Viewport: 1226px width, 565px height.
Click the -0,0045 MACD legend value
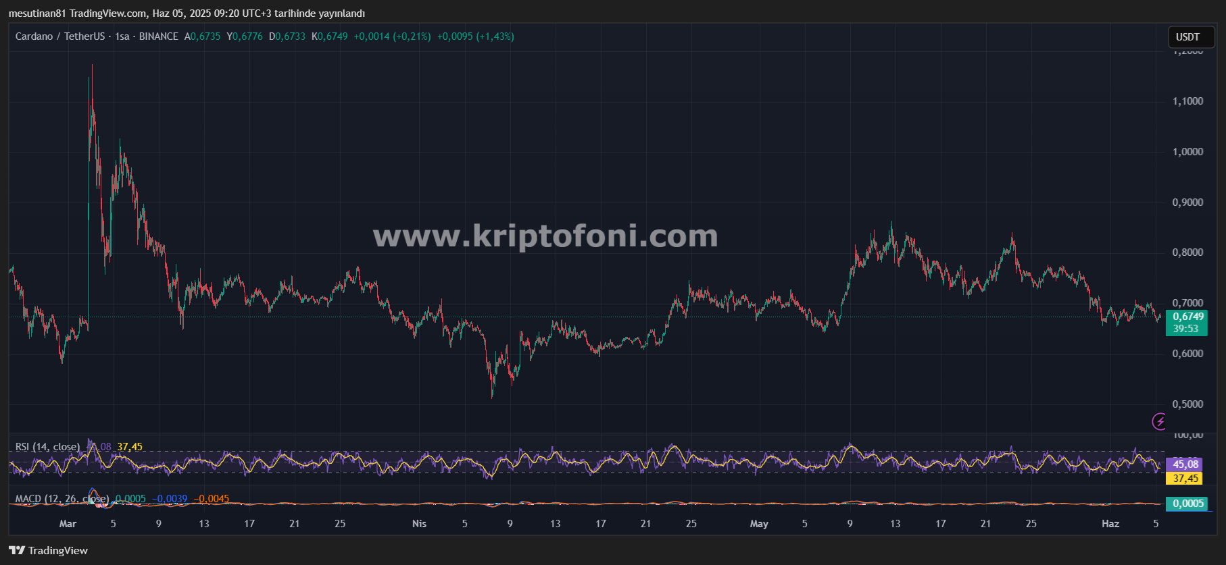point(212,499)
